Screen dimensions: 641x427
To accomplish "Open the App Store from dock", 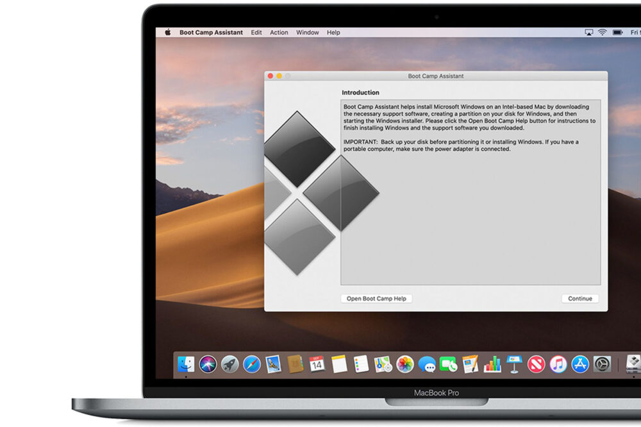I will coord(579,364).
